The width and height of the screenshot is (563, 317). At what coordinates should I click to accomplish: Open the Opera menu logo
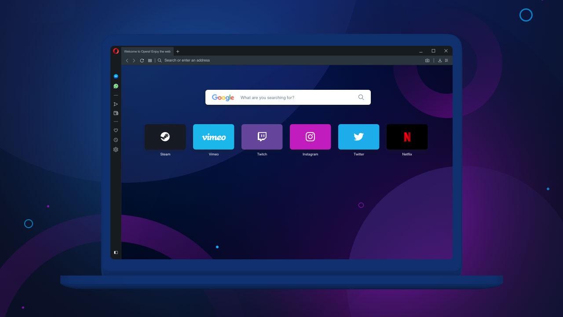116,51
